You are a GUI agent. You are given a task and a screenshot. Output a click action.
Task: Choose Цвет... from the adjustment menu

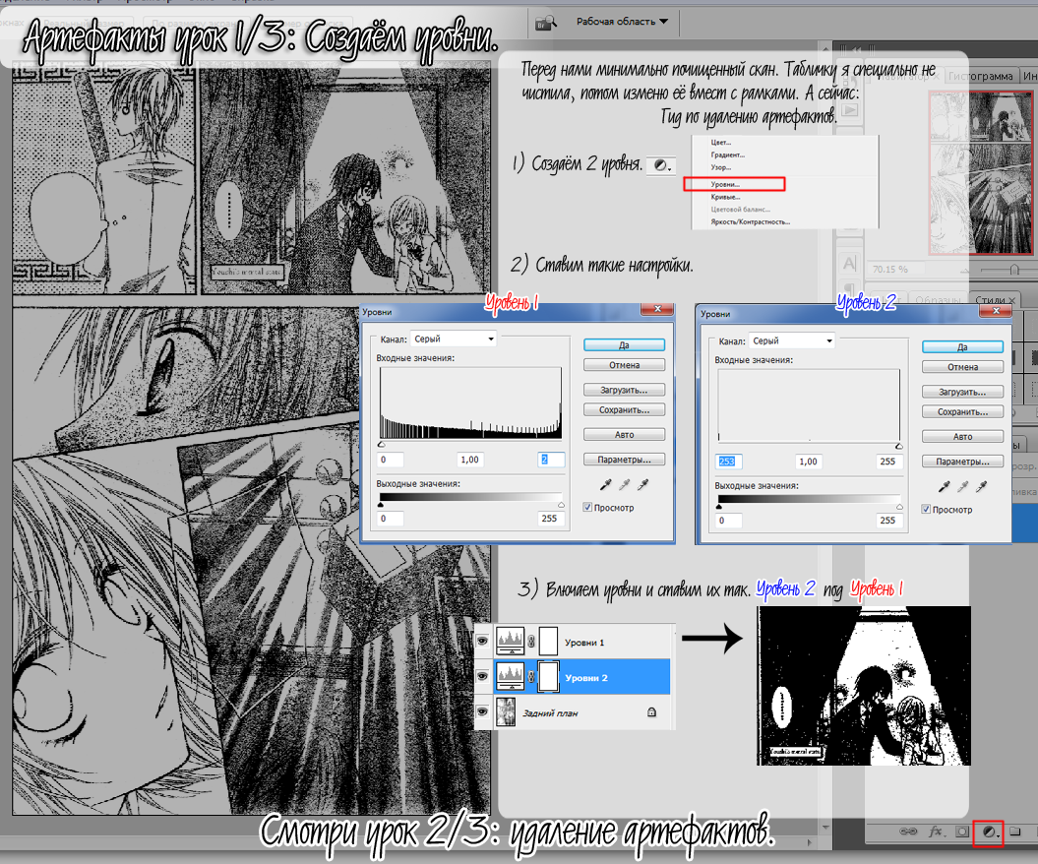pos(721,143)
